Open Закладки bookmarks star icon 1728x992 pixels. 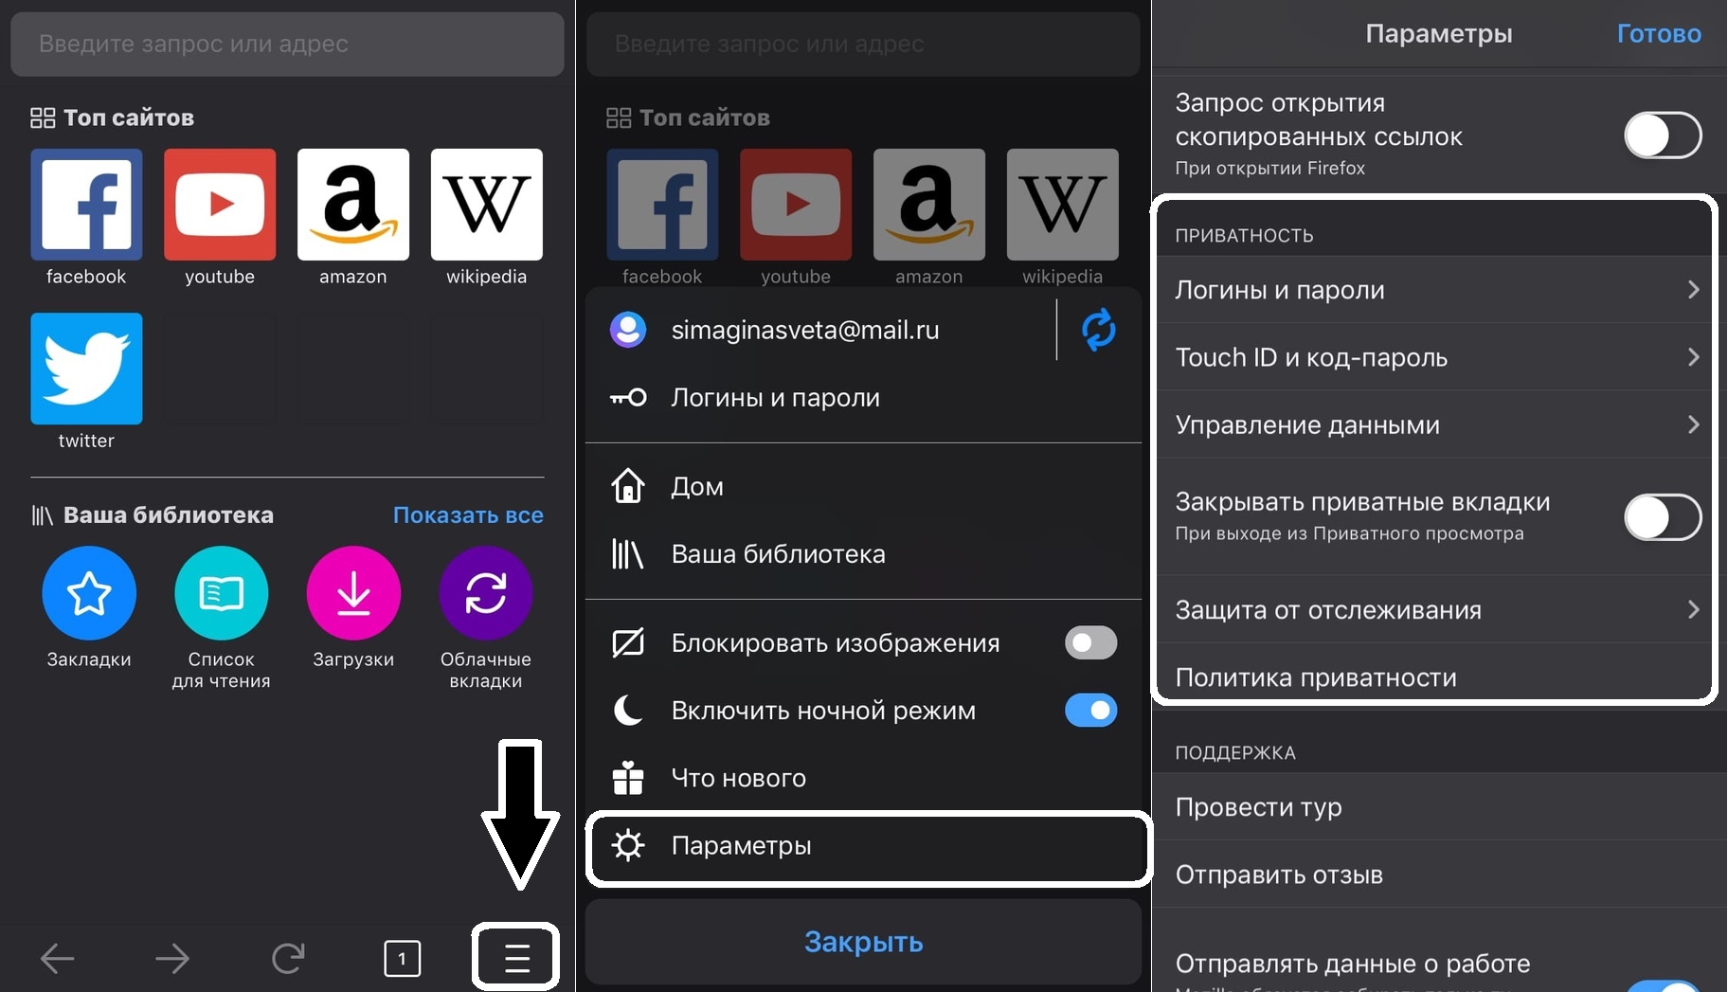pos(89,593)
